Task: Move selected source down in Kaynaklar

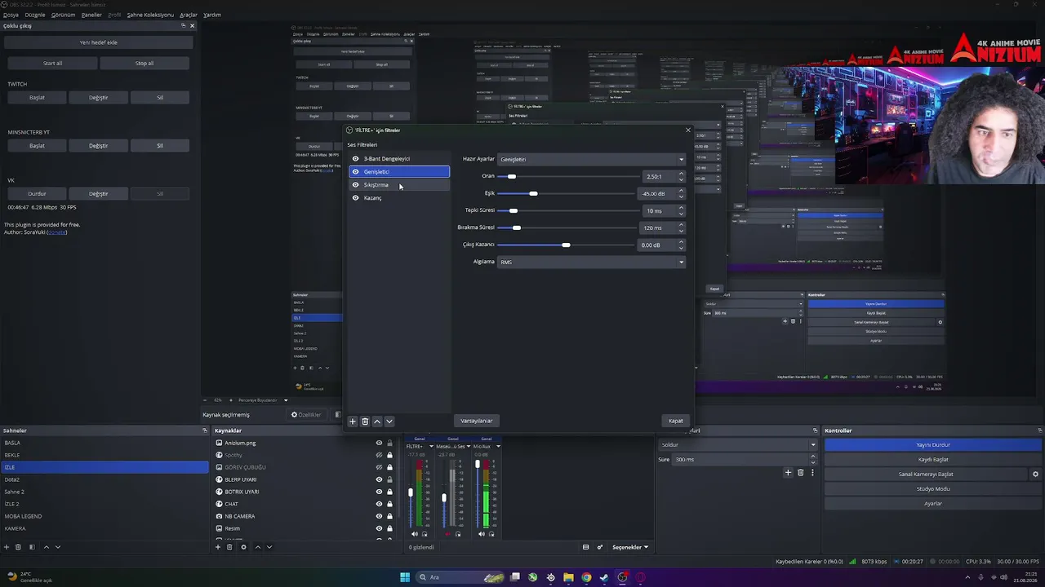Action: [269, 547]
